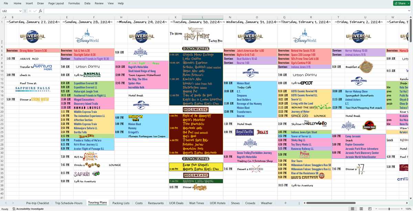Click the Islands of Adventure logo on Monday

coord(140,52)
